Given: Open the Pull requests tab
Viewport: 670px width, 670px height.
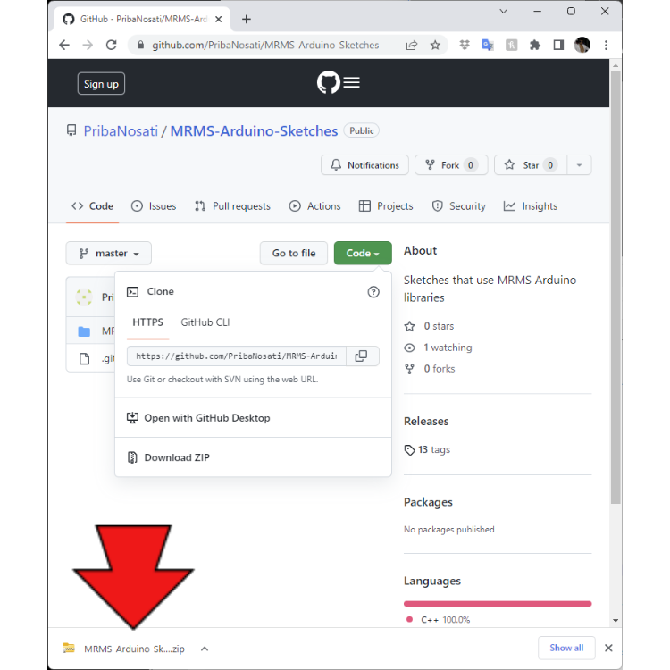Looking at the screenshot, I should tap(232, 206).
